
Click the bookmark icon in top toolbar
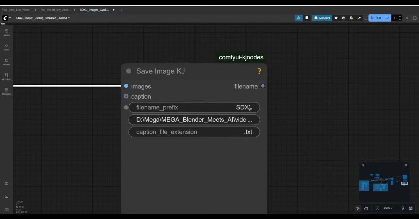(x=307, y=18)
